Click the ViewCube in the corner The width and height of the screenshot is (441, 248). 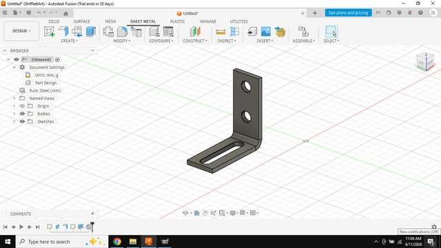pos(425,61)
